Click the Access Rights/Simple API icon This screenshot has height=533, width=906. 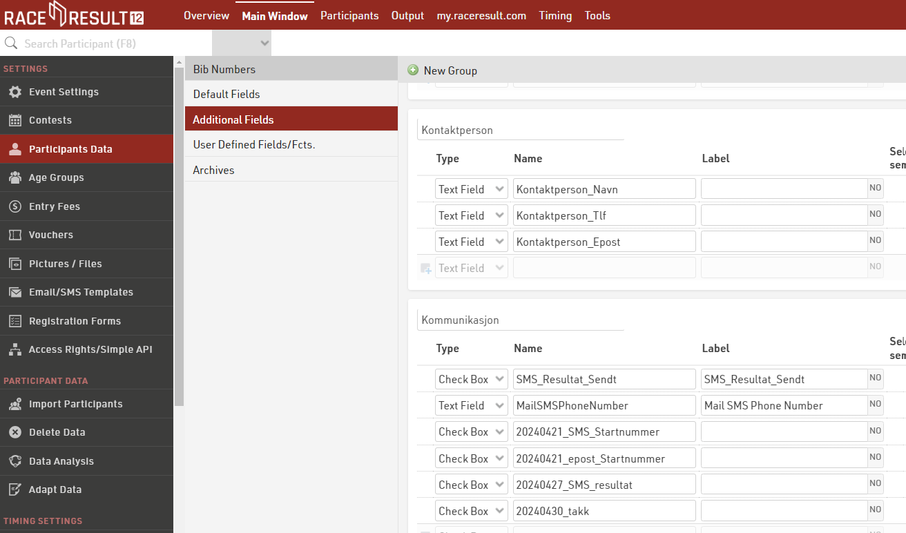(15, 349)
